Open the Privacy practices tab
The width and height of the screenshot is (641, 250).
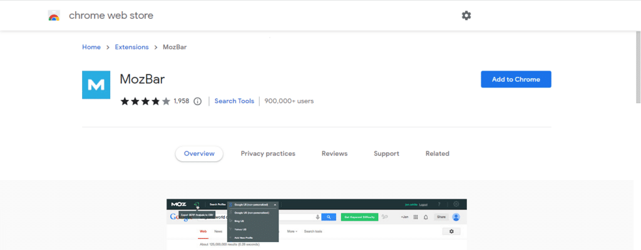click(x=268, y=154)
